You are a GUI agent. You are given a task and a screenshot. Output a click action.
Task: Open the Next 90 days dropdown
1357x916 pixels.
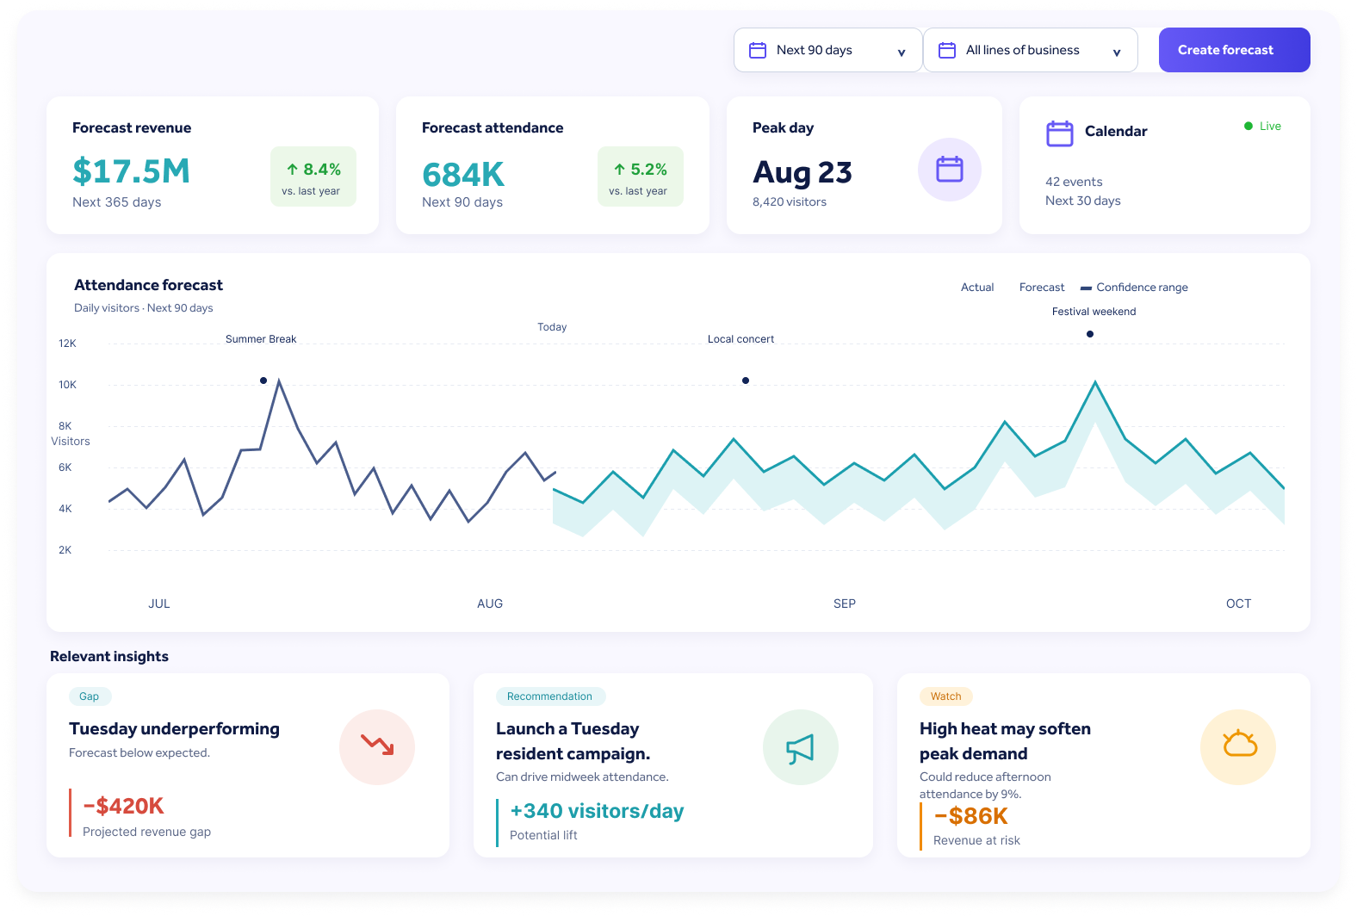pyautogui.click(x=827, y=50)
